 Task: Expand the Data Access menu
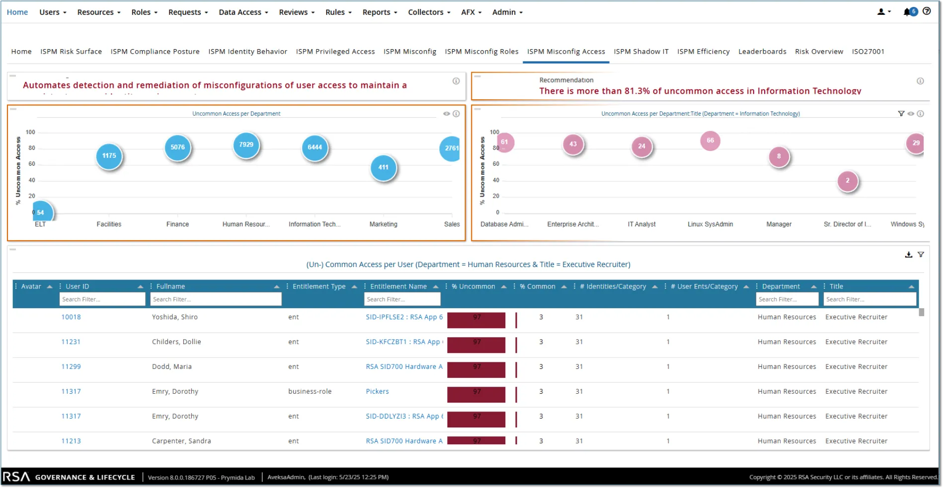point(243,12)
